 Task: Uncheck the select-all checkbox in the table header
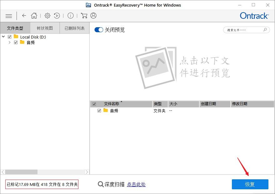94,104
